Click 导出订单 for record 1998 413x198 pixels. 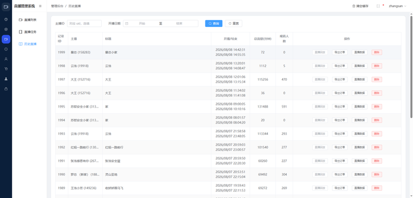(340, 66)
